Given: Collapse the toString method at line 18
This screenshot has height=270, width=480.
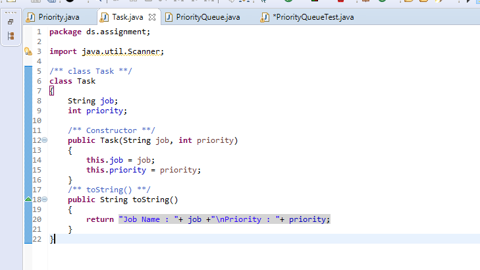Looking at the screenshot, I should [x=44, y=200].
